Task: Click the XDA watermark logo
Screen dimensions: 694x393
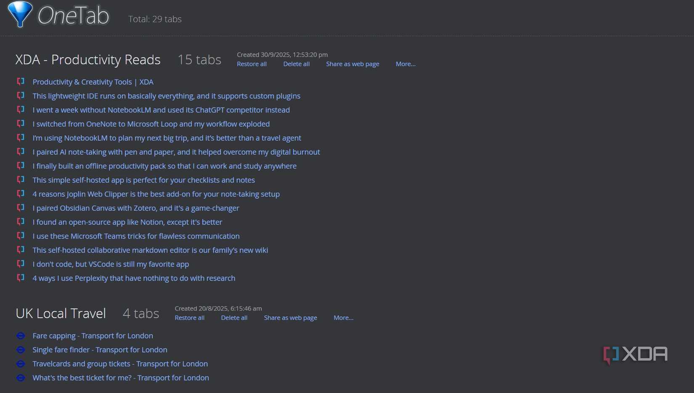Action: click(x=635, y=354)
